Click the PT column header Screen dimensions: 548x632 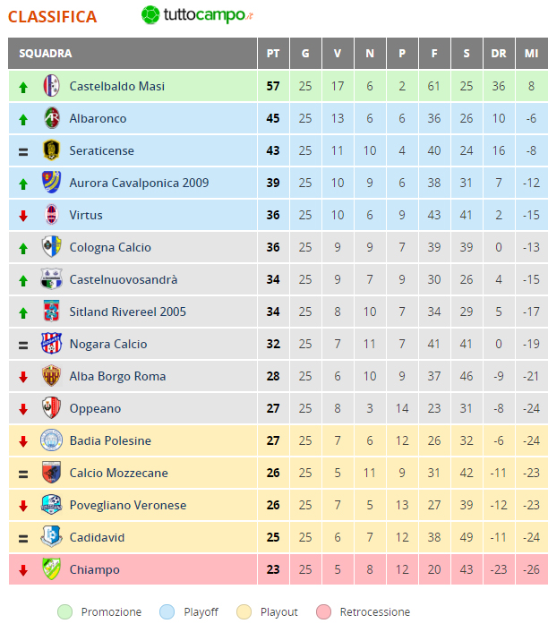click(x=273, y=53)
